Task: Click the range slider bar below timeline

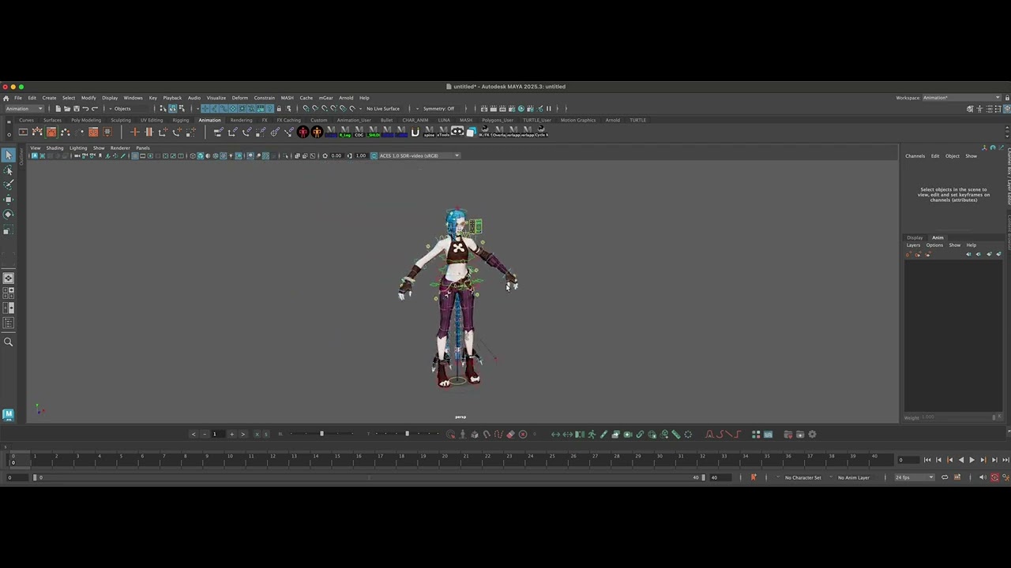Action: pos(369,477)
